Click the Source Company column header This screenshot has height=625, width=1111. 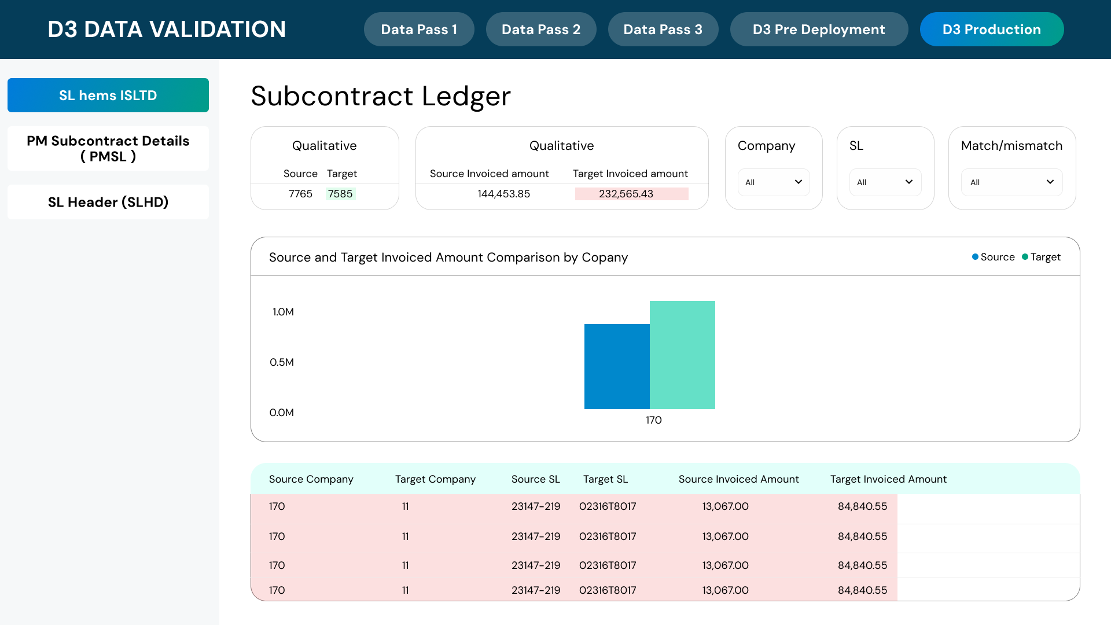point(311,479)
